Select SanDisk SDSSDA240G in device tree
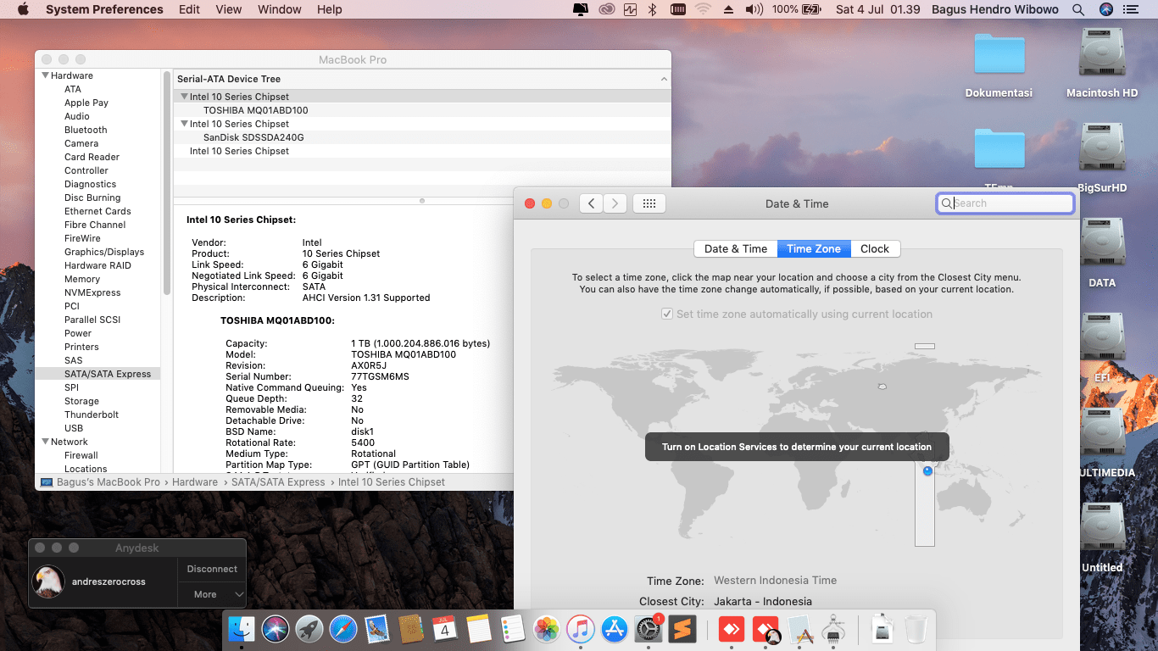This screenshot has height=651, width=1158. tap(253, 137)
